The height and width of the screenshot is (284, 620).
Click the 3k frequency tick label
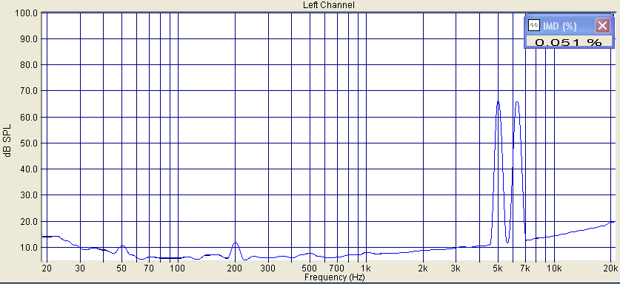pos(456,269)
